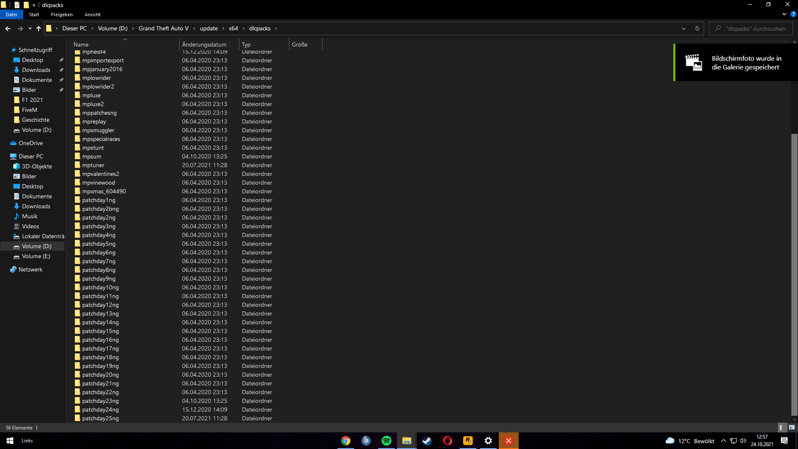Click the Downloads entry in Schnellzugriff
Image resolution: width=798 pixels, height=449 pixels.
coord(36,70)
